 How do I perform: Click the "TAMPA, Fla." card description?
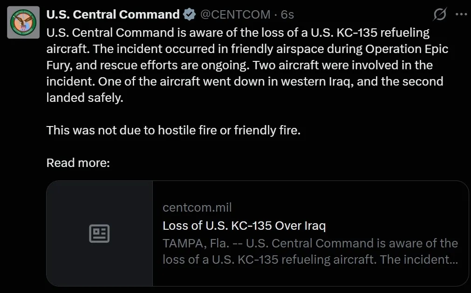[x=310, y=251]
